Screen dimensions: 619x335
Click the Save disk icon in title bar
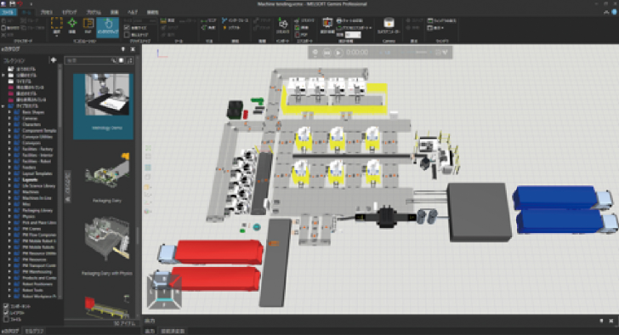point(12,3)
